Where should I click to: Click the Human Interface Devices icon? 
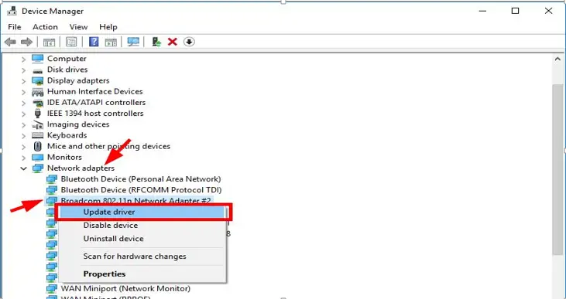37,91
